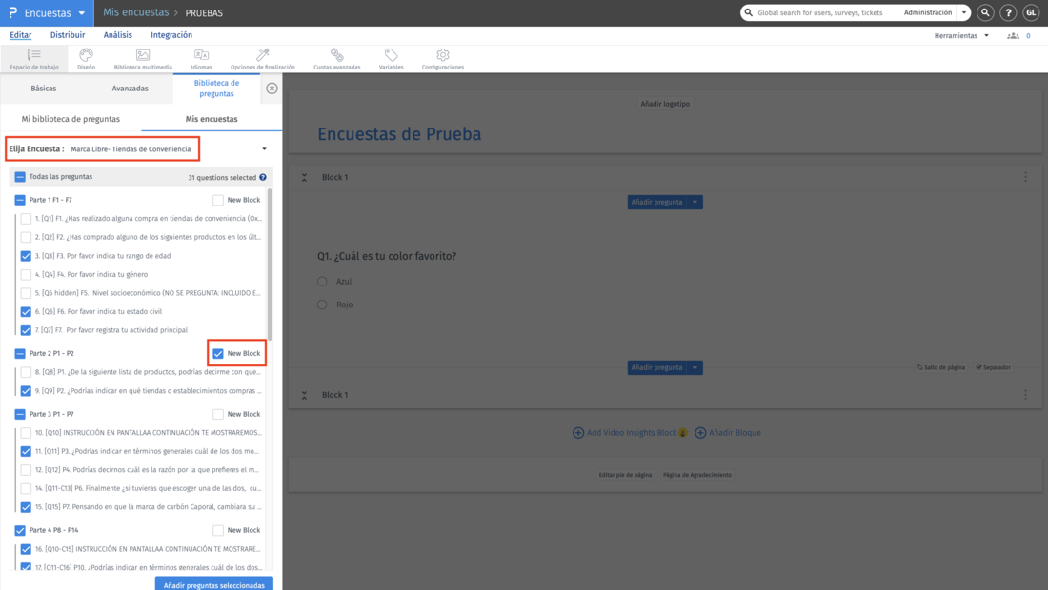Open options menu of first Block 1
Viewport: 1048px width, 590px height.
1025,177
